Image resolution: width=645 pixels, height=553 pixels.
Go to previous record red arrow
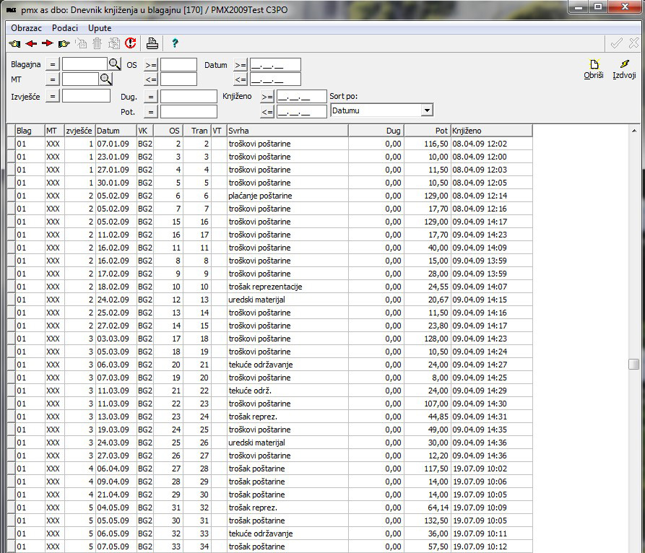click(31, 43)
